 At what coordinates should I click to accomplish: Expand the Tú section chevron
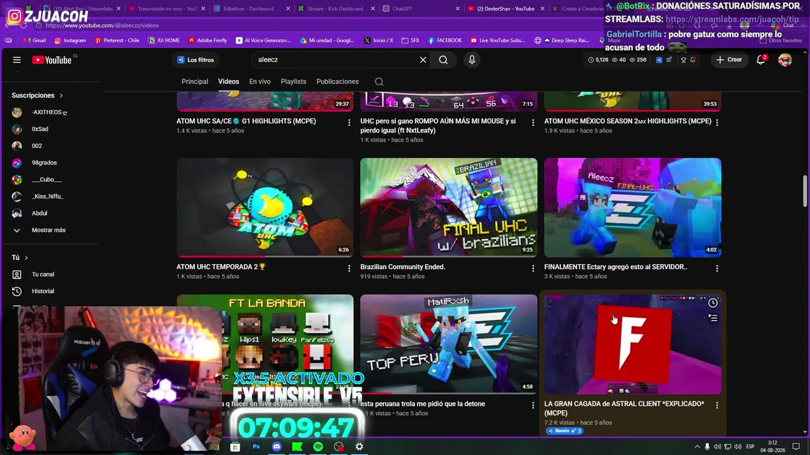click(x=26, y=258)
